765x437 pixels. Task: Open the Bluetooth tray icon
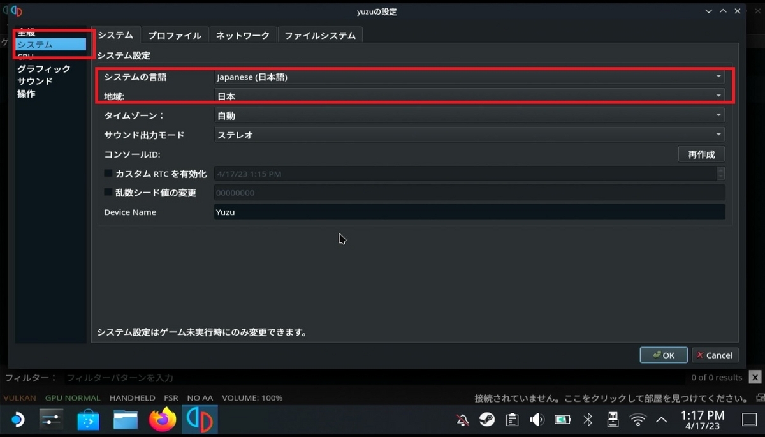[x=588, y=420]
